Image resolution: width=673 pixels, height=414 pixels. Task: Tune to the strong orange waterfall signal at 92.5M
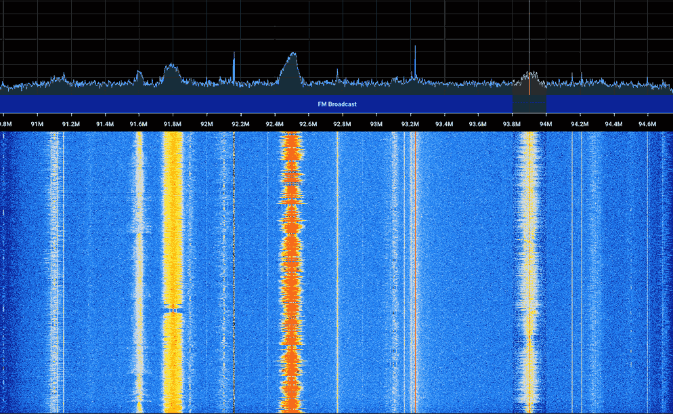[291, 272]
